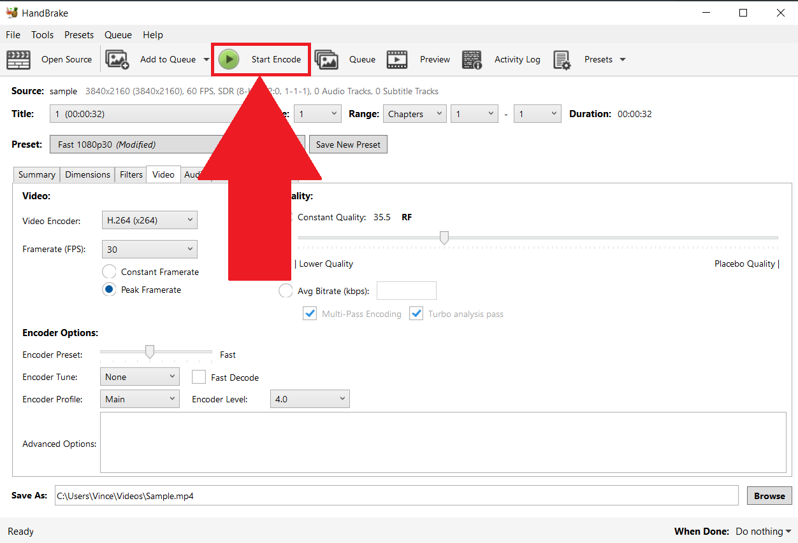Screen dimensions: 798x543
Task: Click the Add to Queue icon
Action: click(x=117, y=59)
